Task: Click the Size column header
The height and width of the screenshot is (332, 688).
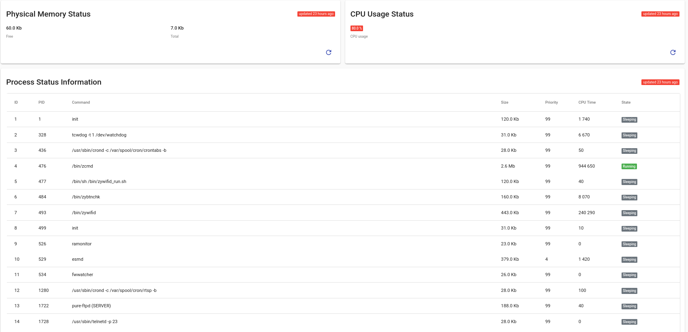Action: [504, 102]
